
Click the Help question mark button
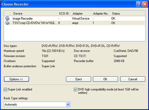[139, 4]
